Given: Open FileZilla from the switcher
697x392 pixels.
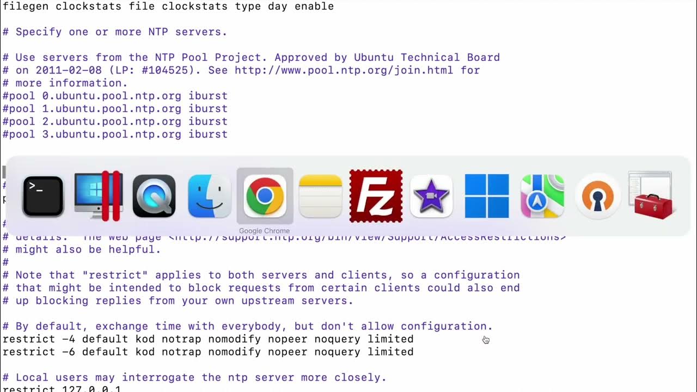Looking at the screenshot, I should coord(376,196).
